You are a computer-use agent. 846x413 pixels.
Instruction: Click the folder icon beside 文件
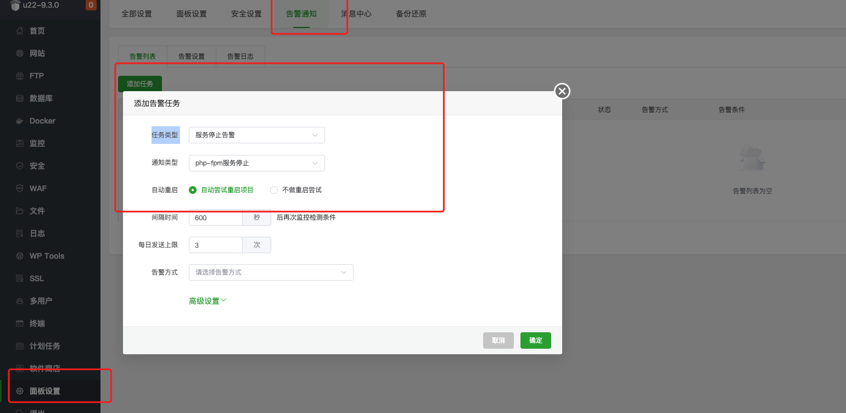[x=20, y=211]
